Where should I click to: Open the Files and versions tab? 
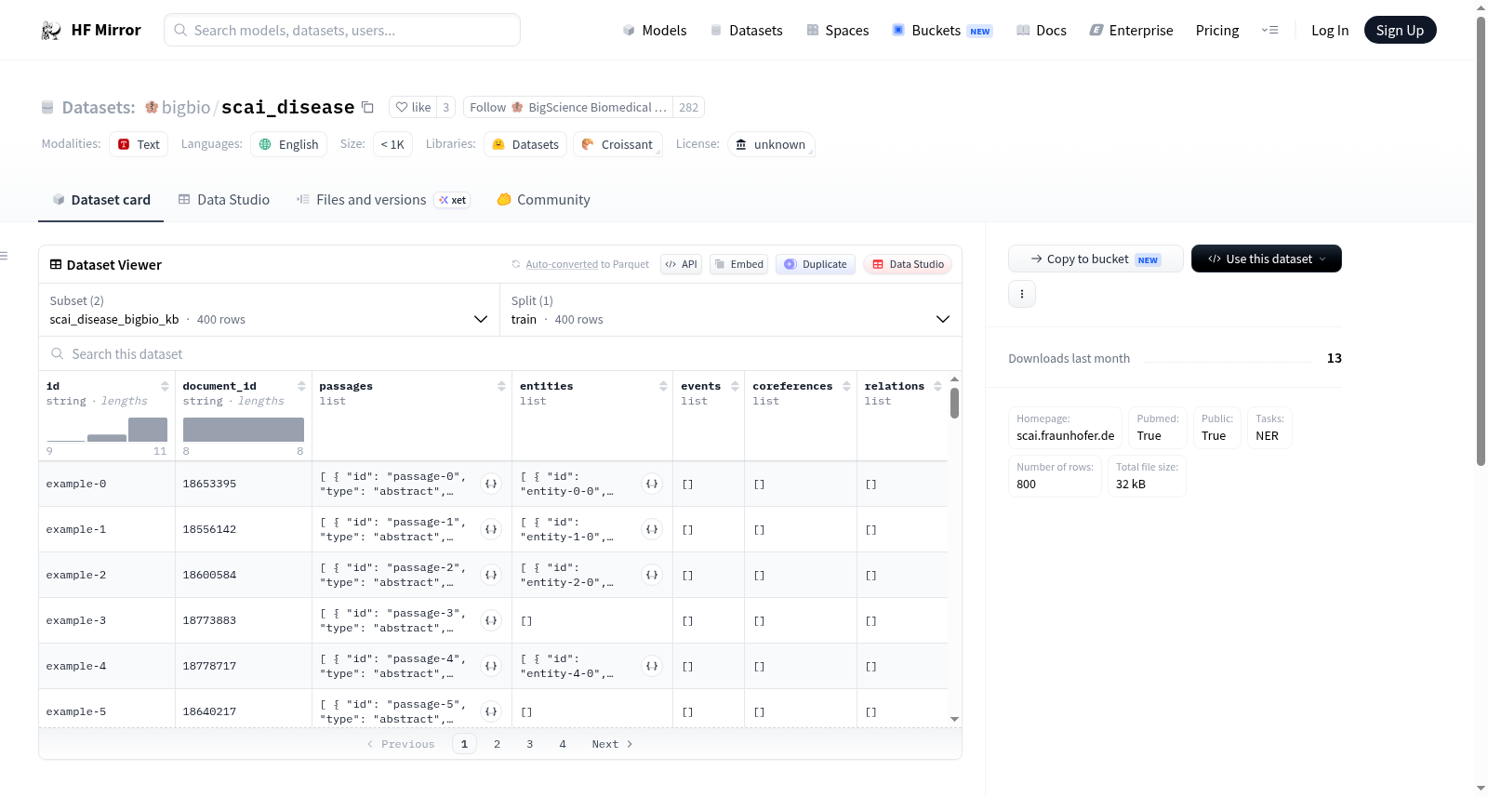point(382,200)
